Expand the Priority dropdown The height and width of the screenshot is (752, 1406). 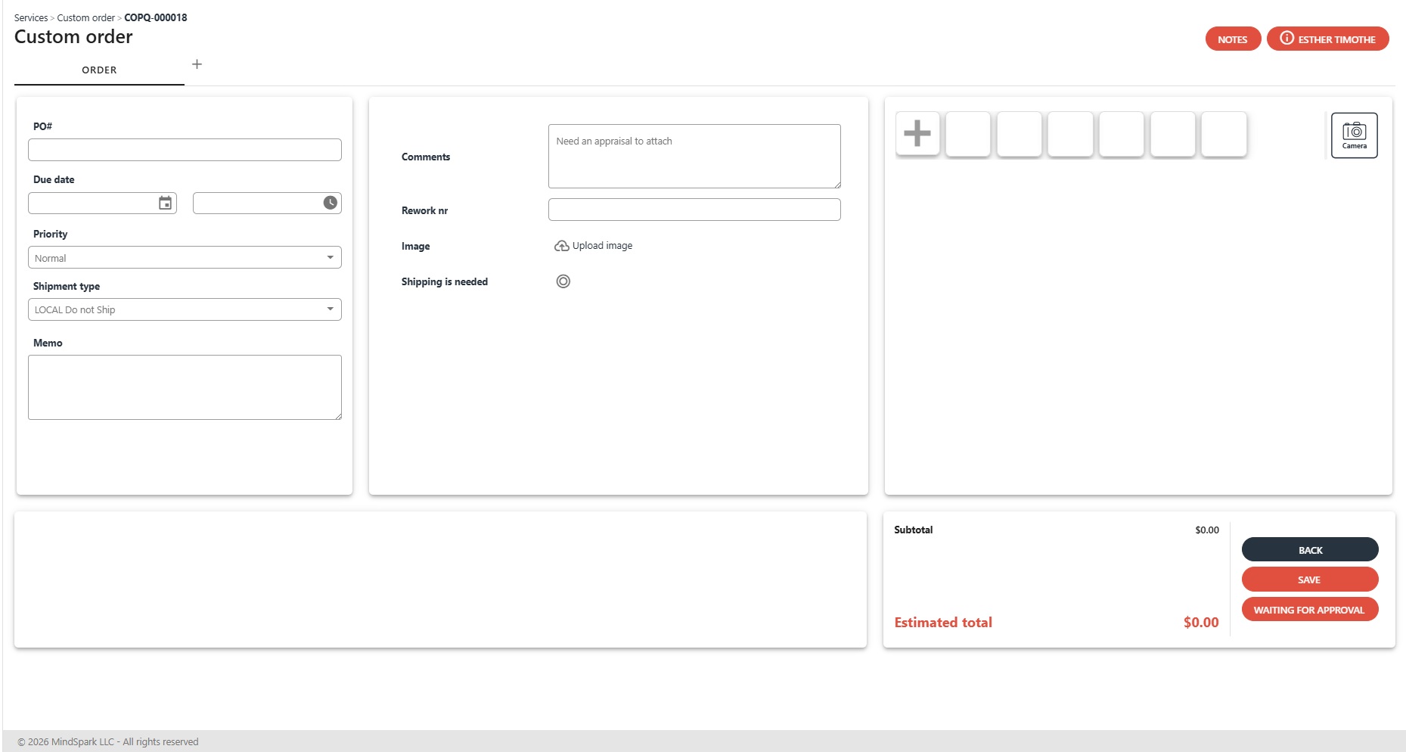(x=185, y=258)
